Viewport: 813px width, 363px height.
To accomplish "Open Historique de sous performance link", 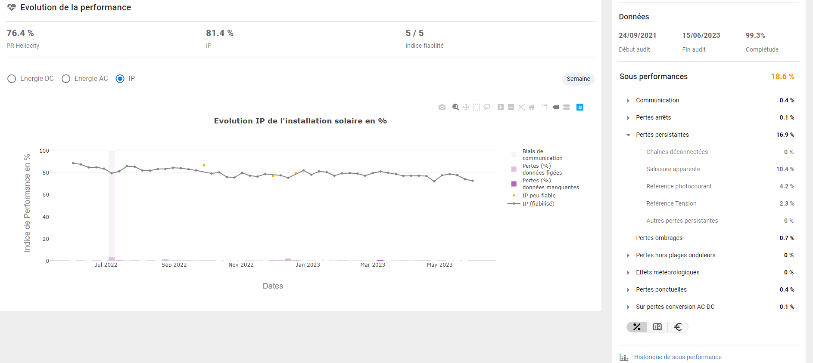I will pyautogui.click(x=677, y=357).
